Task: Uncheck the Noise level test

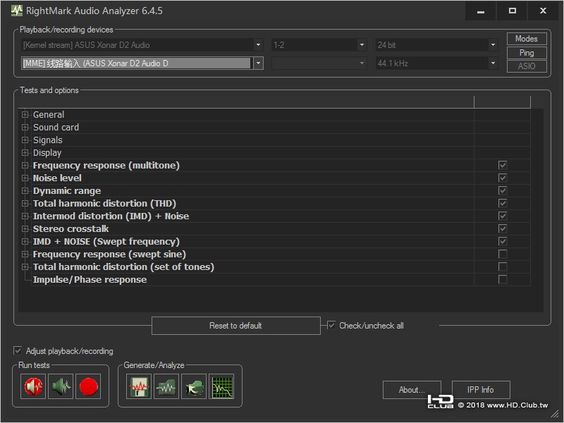Action: [503, 178]
